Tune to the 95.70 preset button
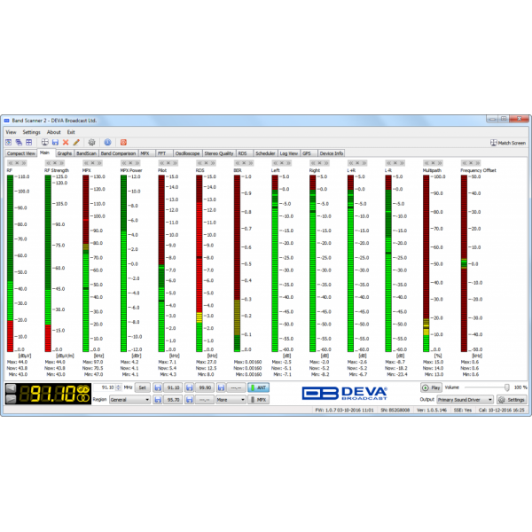The width and height of the screenshot is (532, 532). (x=173, y=400)
